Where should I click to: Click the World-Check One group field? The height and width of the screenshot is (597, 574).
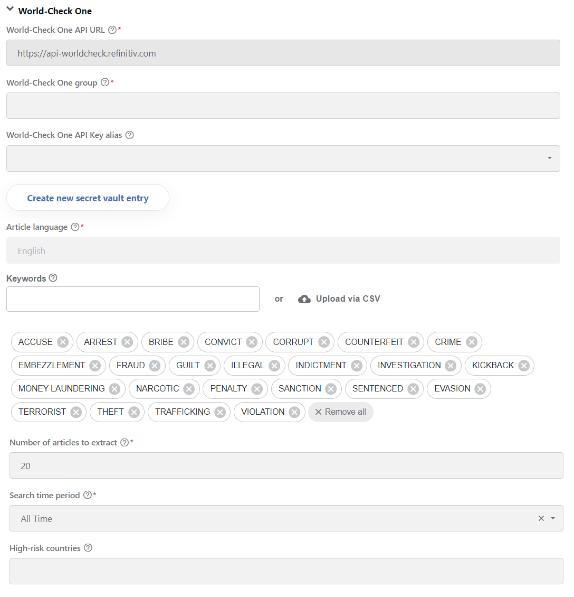point(283,106)
